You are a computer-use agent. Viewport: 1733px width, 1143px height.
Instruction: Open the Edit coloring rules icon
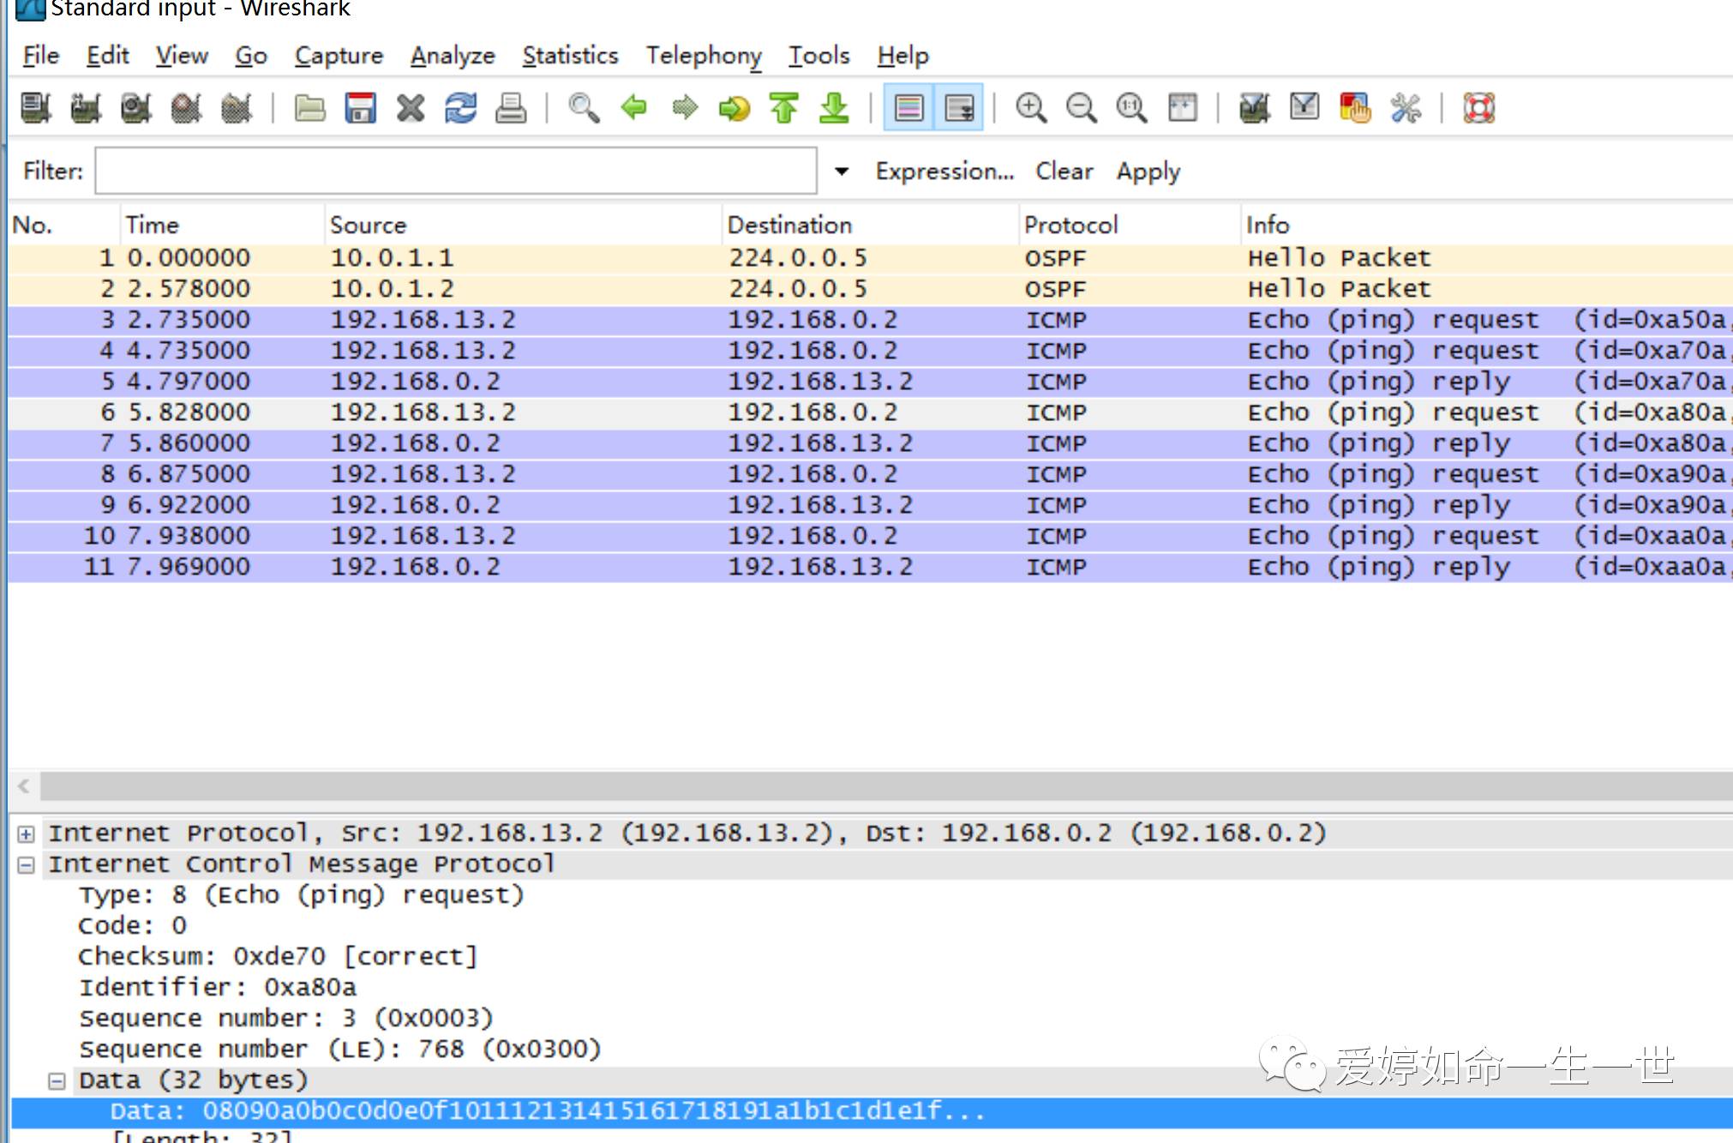point(1354,109)
